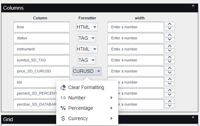Click the instrument column name field
200x126 pixels.
[x=41, y=49]
